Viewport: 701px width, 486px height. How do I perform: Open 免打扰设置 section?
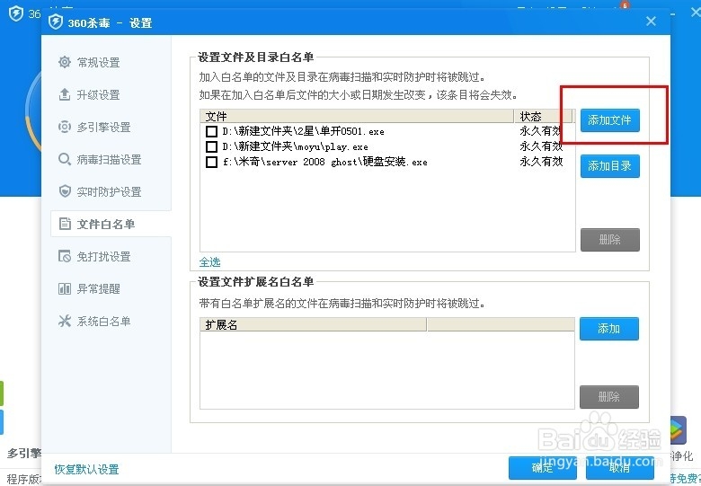[104, 256]
